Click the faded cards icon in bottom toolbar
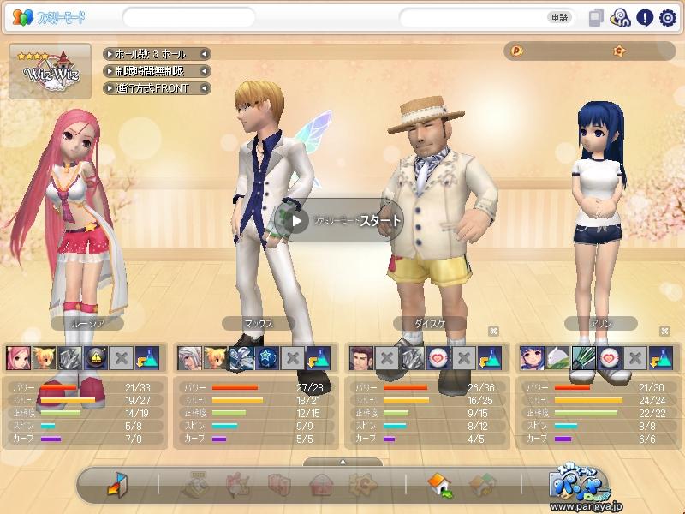This screenshot has width=685, height=514. 280,485
